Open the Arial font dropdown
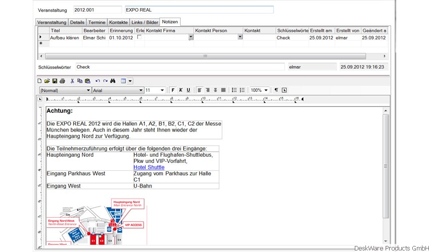The width and height of the screenshot is (429, 252). pos(141,90)
